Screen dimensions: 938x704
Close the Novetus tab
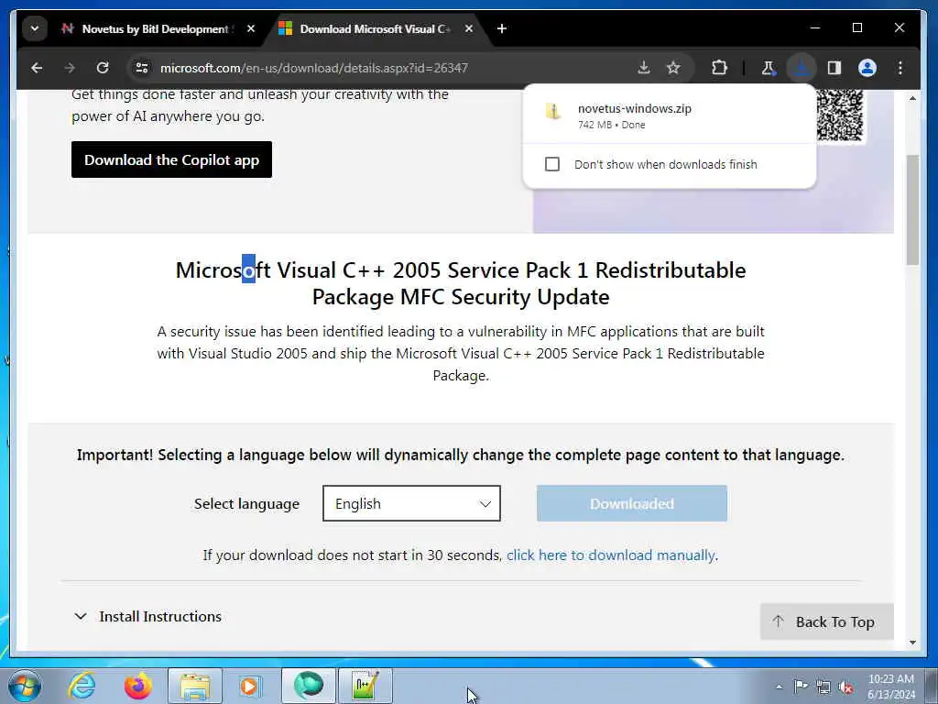click(251, 28)
